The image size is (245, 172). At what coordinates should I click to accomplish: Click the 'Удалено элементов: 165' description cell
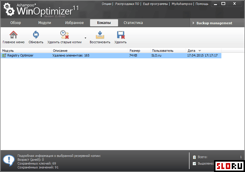click(x=71, y=55)
